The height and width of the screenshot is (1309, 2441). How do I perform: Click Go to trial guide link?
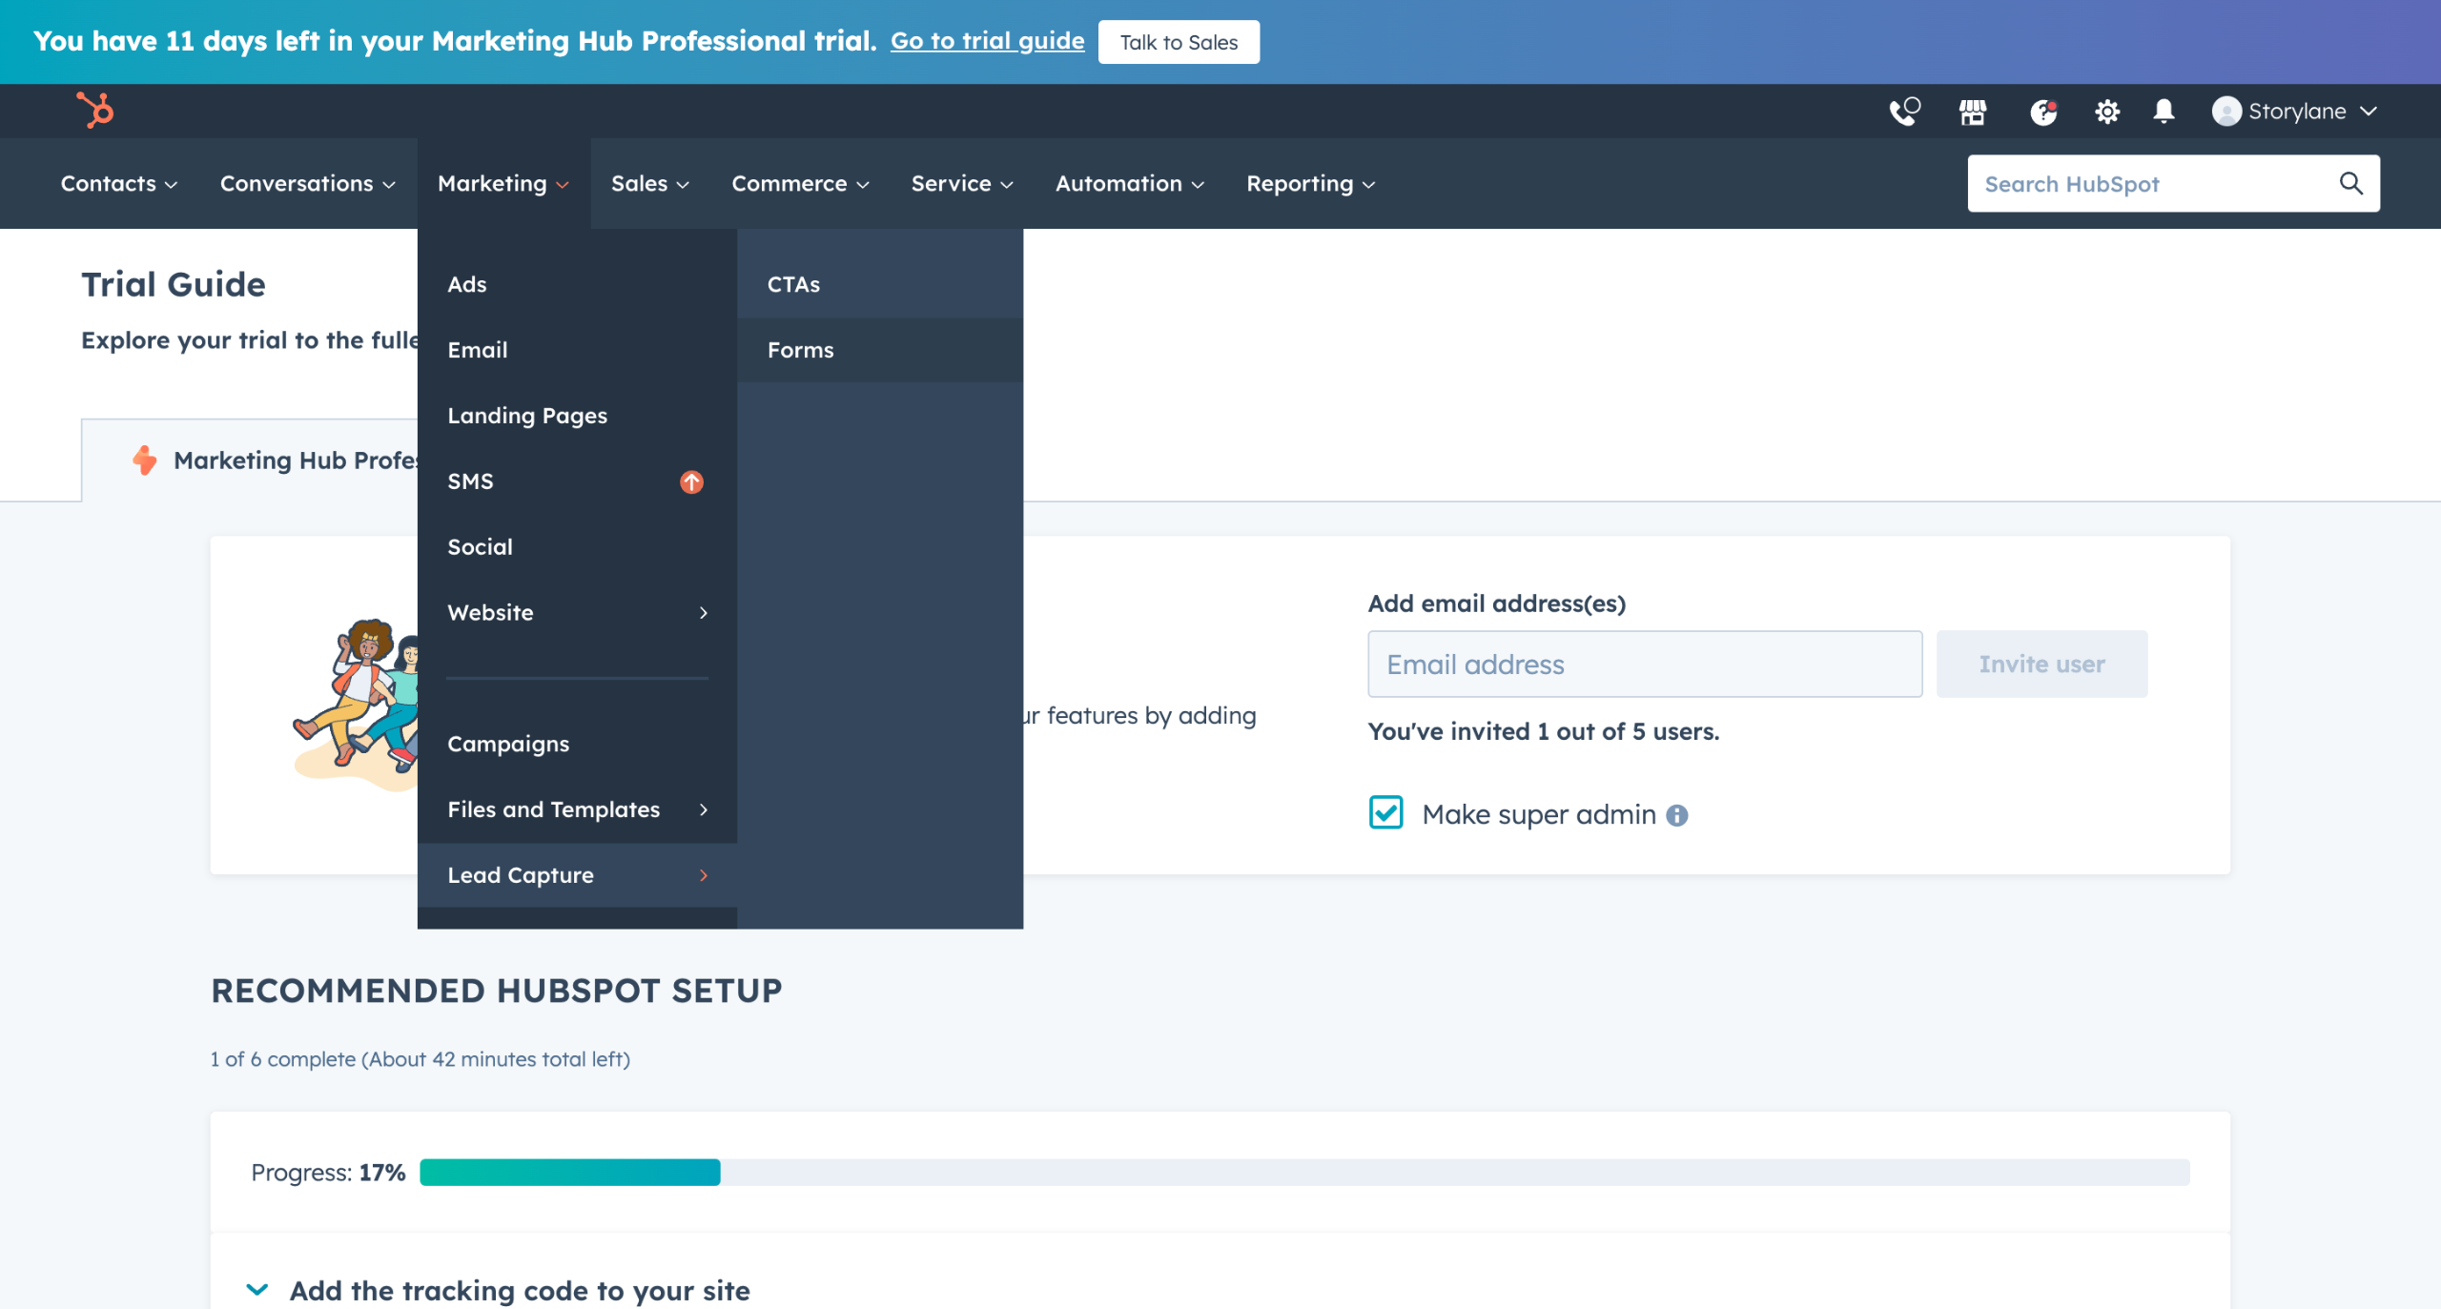tap(987, 41)
